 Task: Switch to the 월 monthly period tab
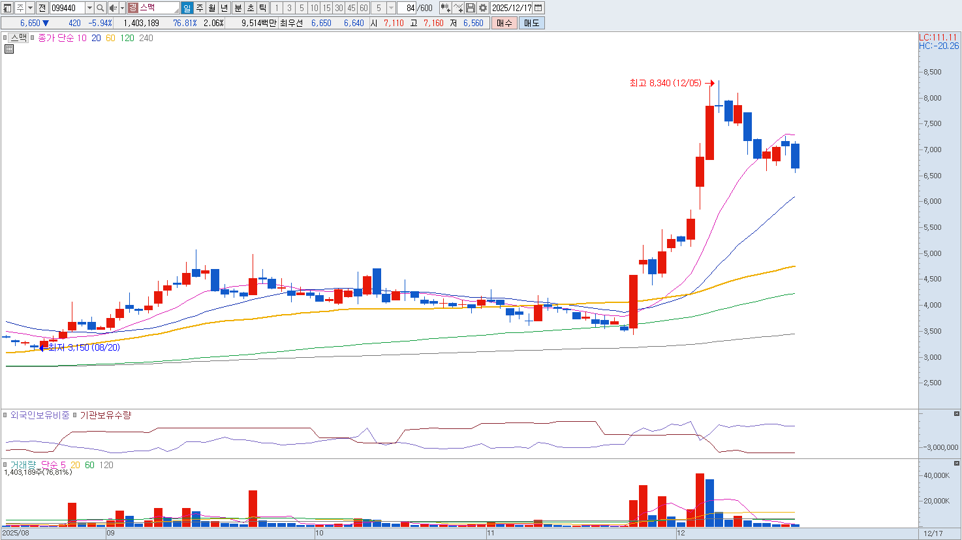pyautogui.click(x=212, y=8)
